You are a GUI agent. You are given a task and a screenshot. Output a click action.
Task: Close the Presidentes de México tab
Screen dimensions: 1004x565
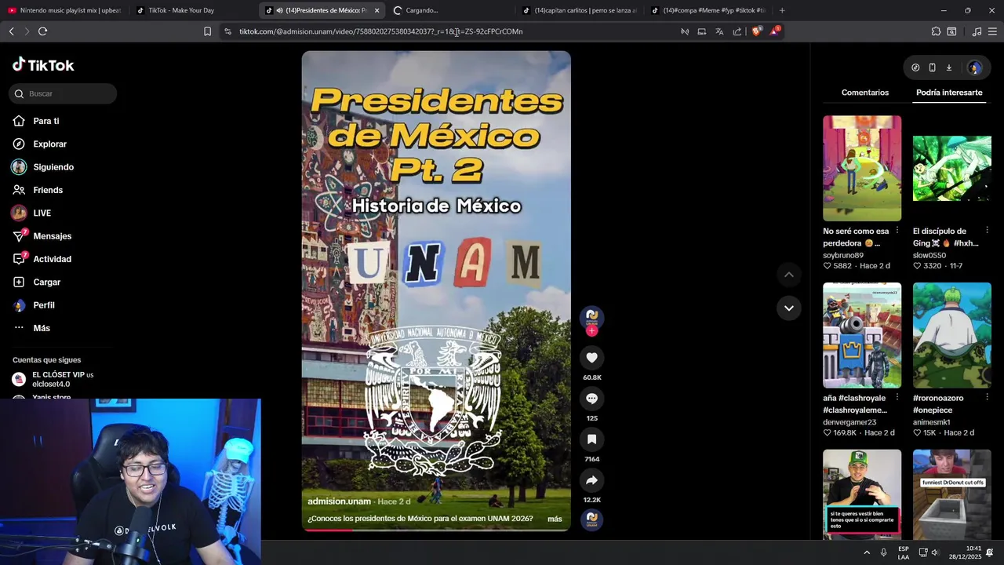377,10
